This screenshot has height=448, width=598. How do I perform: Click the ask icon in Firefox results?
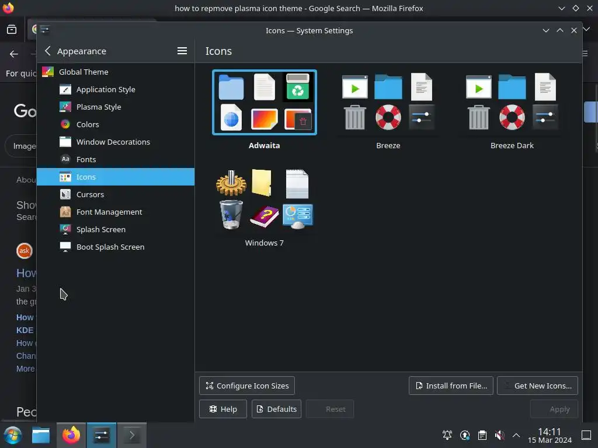(x=25, y=251)
